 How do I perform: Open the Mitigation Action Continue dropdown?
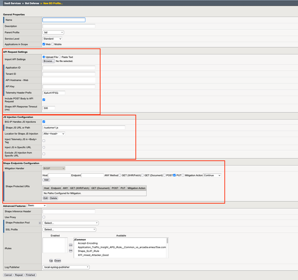point(212,175)
